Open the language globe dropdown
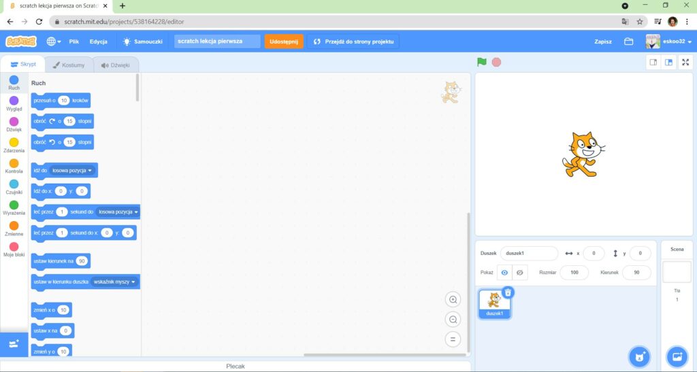This screenshot has height=372, width=697. tap(54, 41)
